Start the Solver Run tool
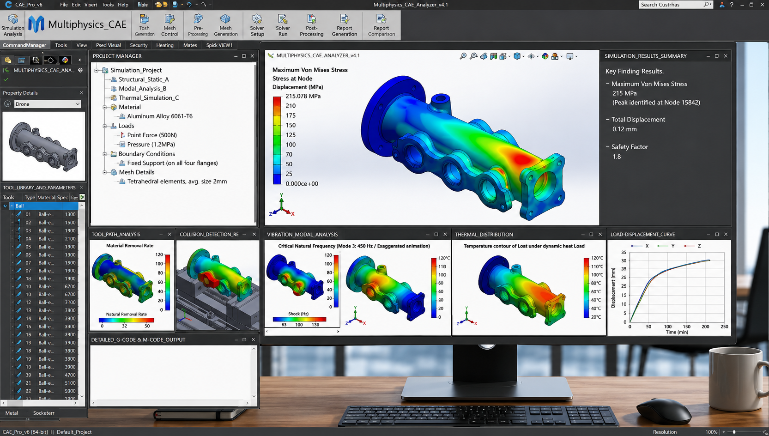 283,25
